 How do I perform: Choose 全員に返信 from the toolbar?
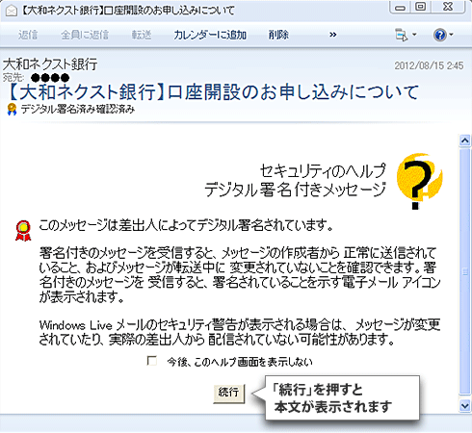click(85, 35)
